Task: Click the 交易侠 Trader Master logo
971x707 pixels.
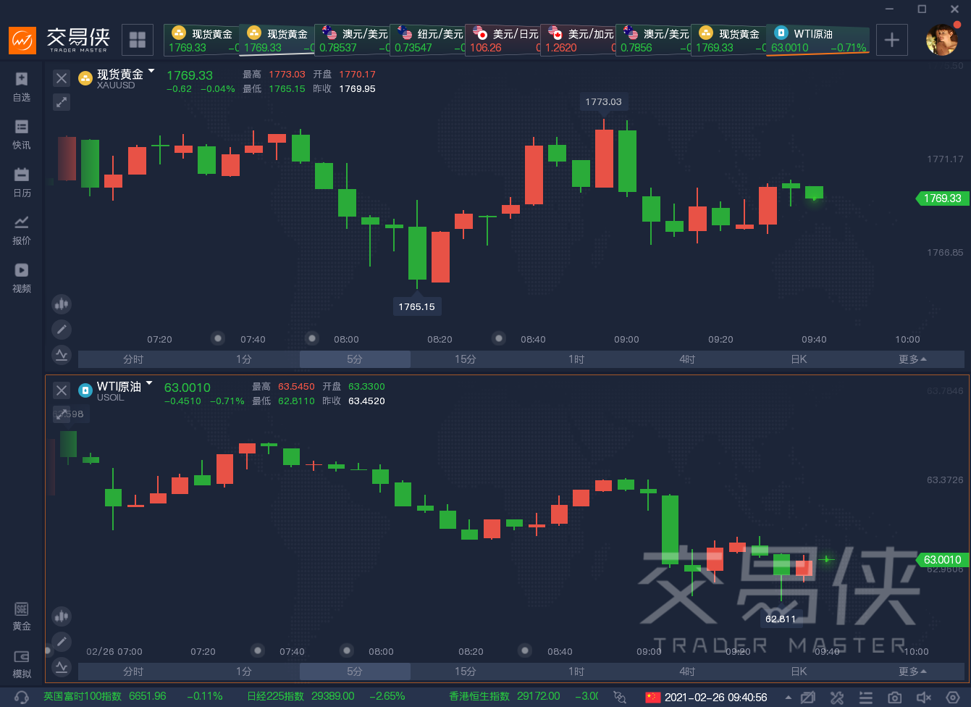Action: (59, 40)
